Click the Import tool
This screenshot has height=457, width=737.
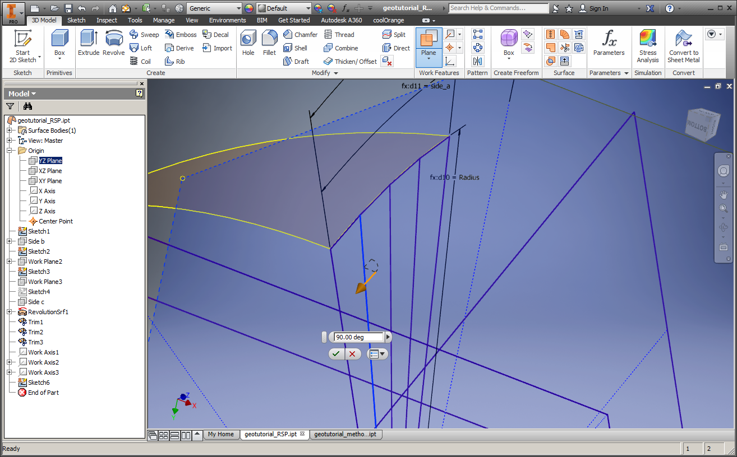point(218,48)
